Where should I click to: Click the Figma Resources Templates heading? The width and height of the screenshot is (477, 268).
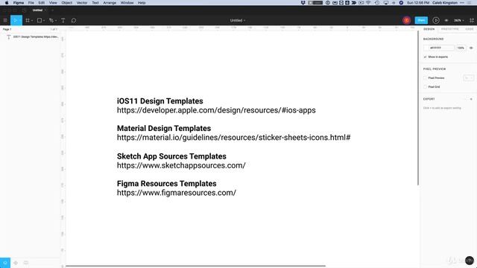click(x=167, y=184)
